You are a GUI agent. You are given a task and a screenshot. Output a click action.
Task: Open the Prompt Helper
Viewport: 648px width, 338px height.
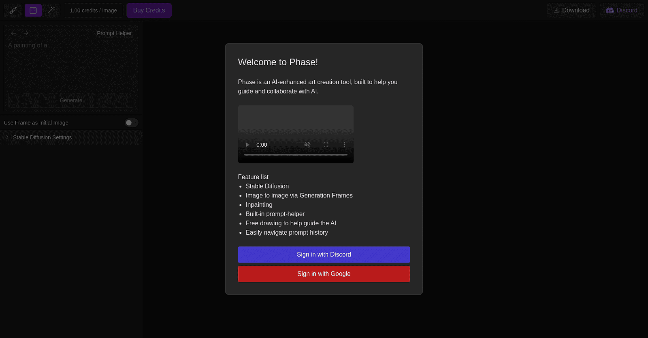[x=114, y=33]
